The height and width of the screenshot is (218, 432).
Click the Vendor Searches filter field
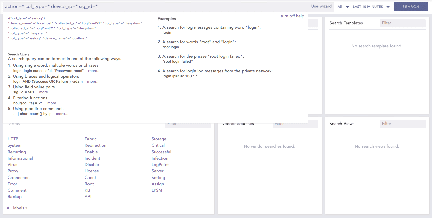coord(295,124)
